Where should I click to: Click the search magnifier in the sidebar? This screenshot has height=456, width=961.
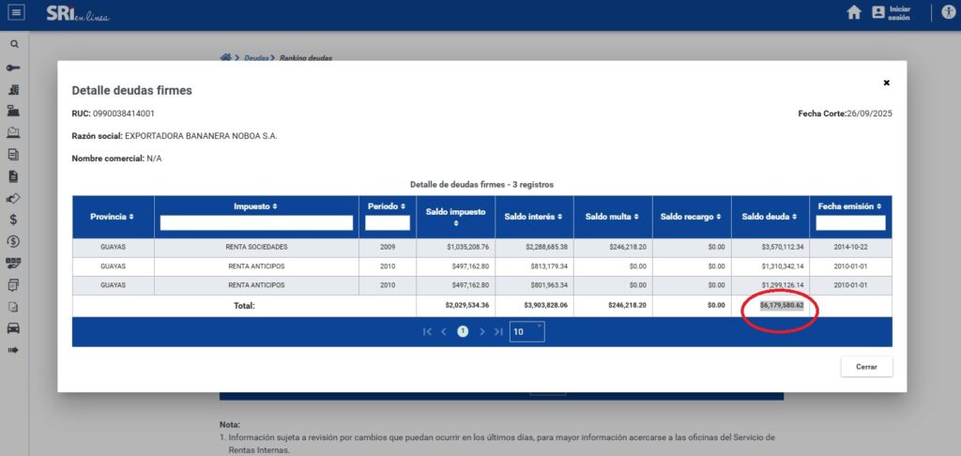[14, 44]
